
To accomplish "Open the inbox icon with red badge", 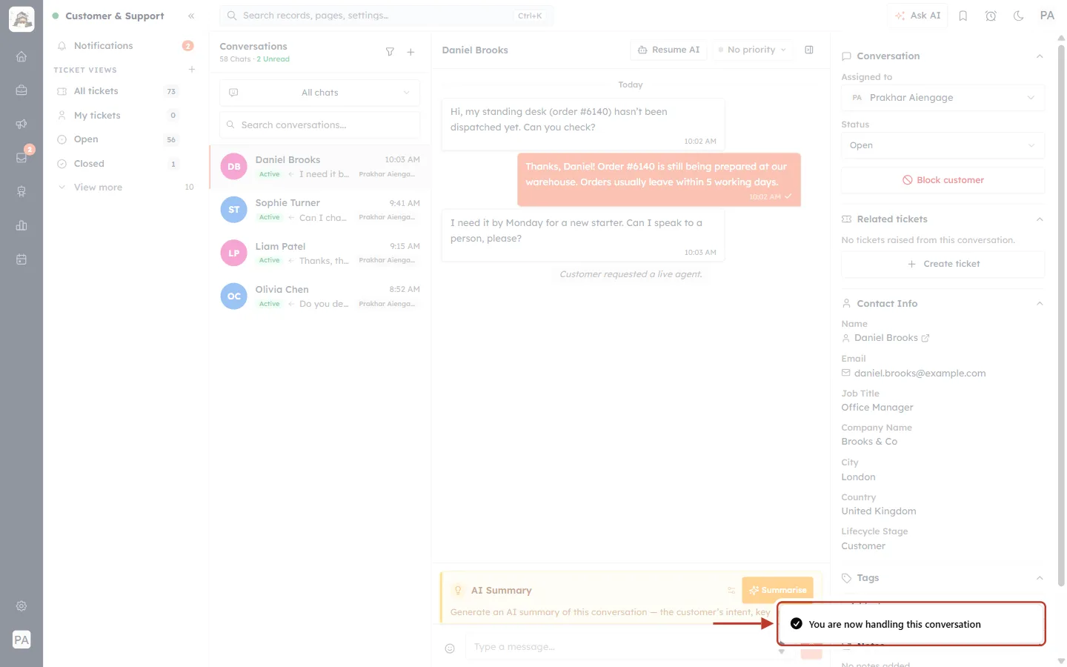I will [21, 157].
